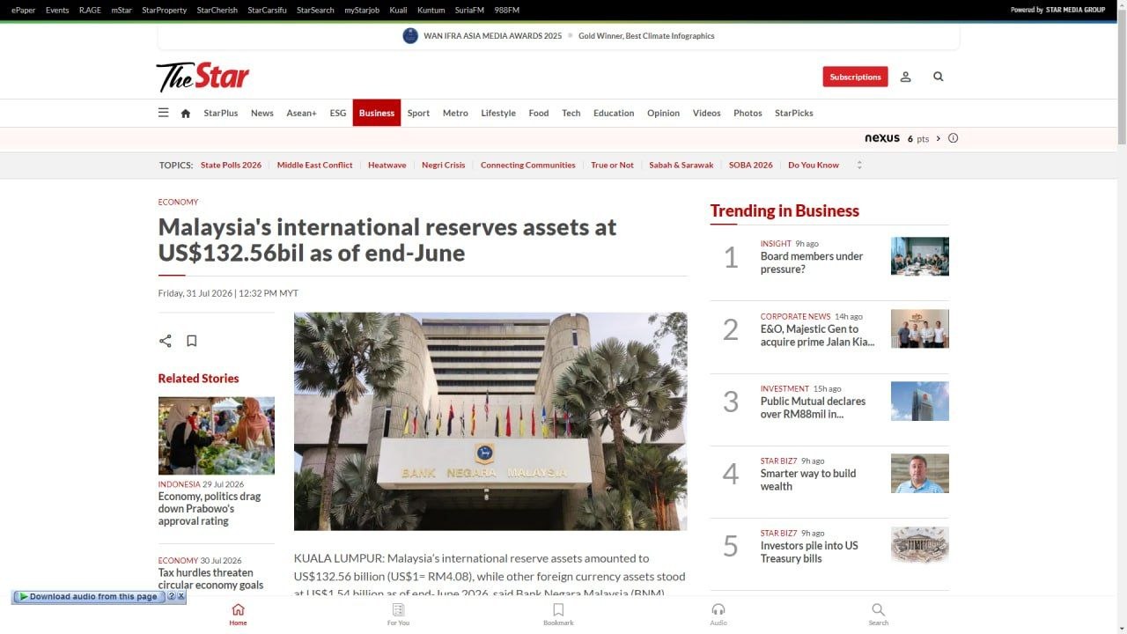Read 'Economy, politics drag down Prabowo's approval rating'
Image resolution: width=1127 pixels, height=634 pixels.
pyautogui.click(x=210, y=509)
